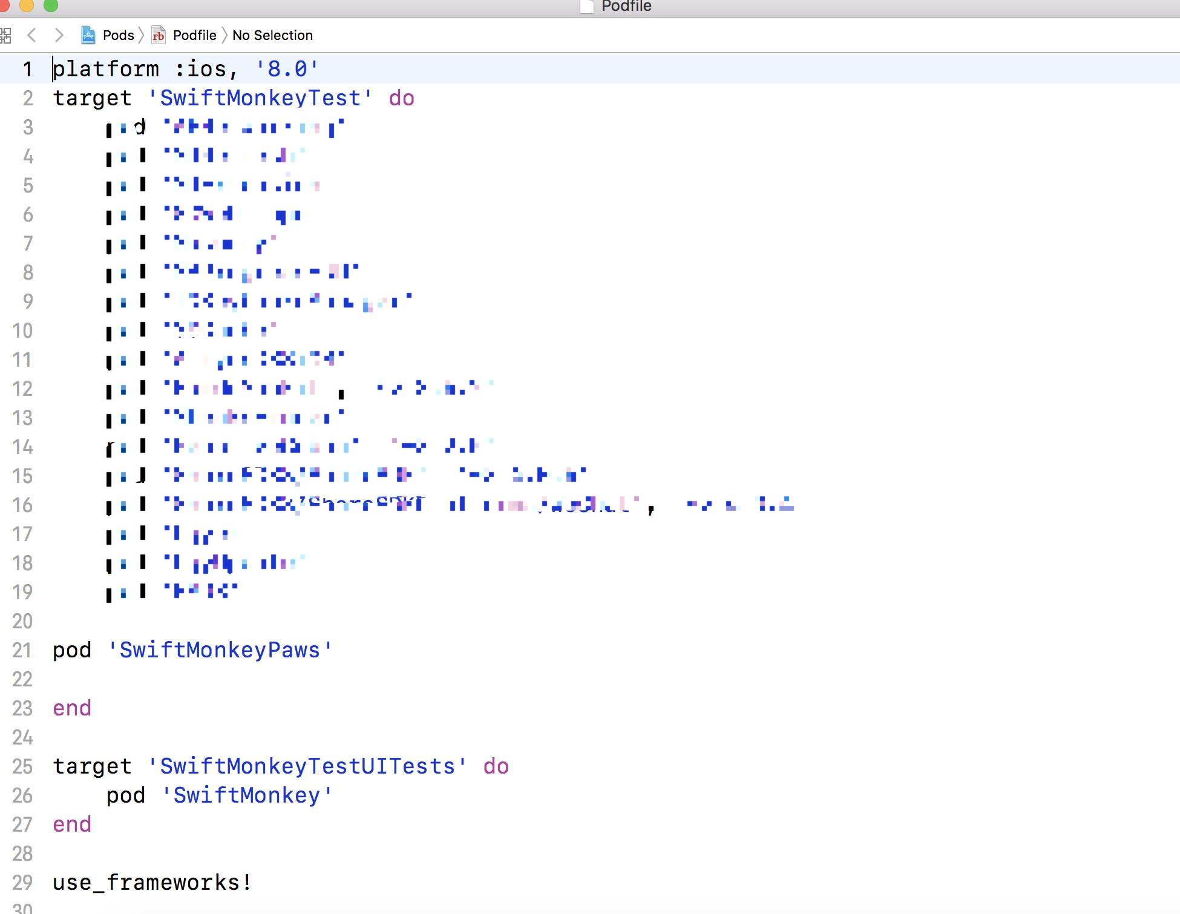Click 'SwiftMonkeyTestUITests' target name string
The image size is (1180, 914).
(307, 766)
